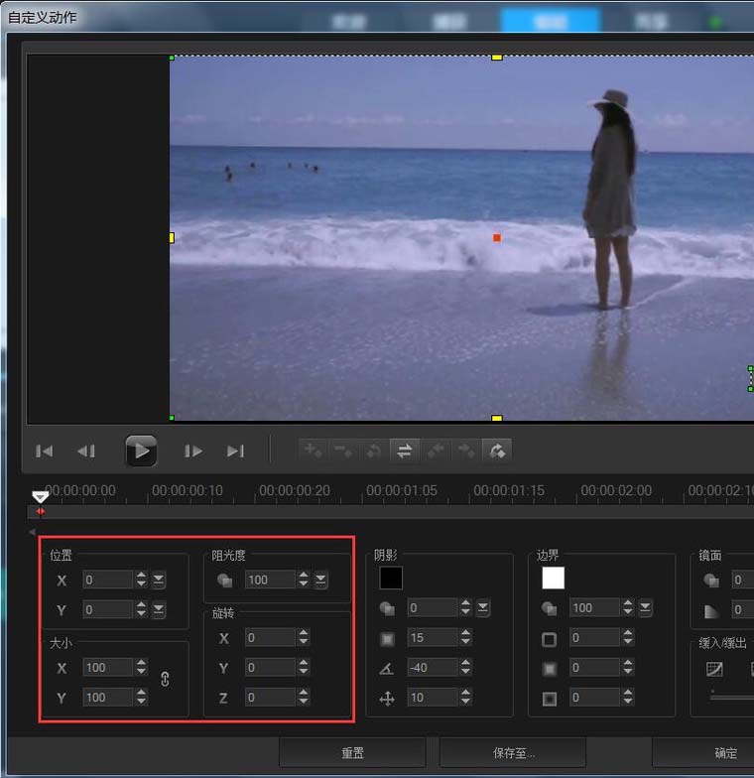Screen dimensions: 754x778
Task: Open the border opacity slider dropdown
Action: pos(645,607)
